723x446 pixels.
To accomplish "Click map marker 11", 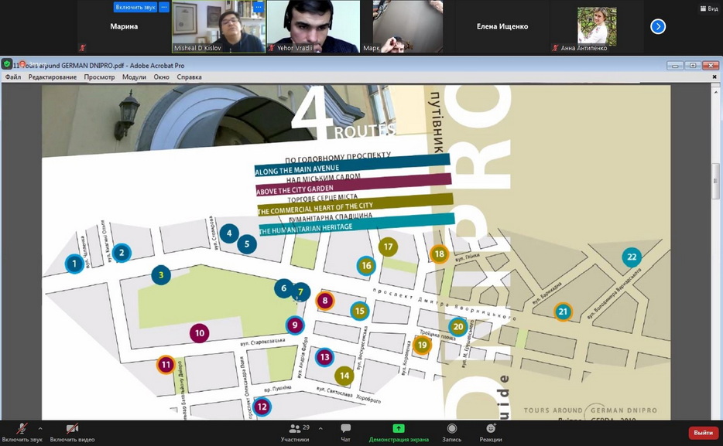I will [x=166, y=365].
